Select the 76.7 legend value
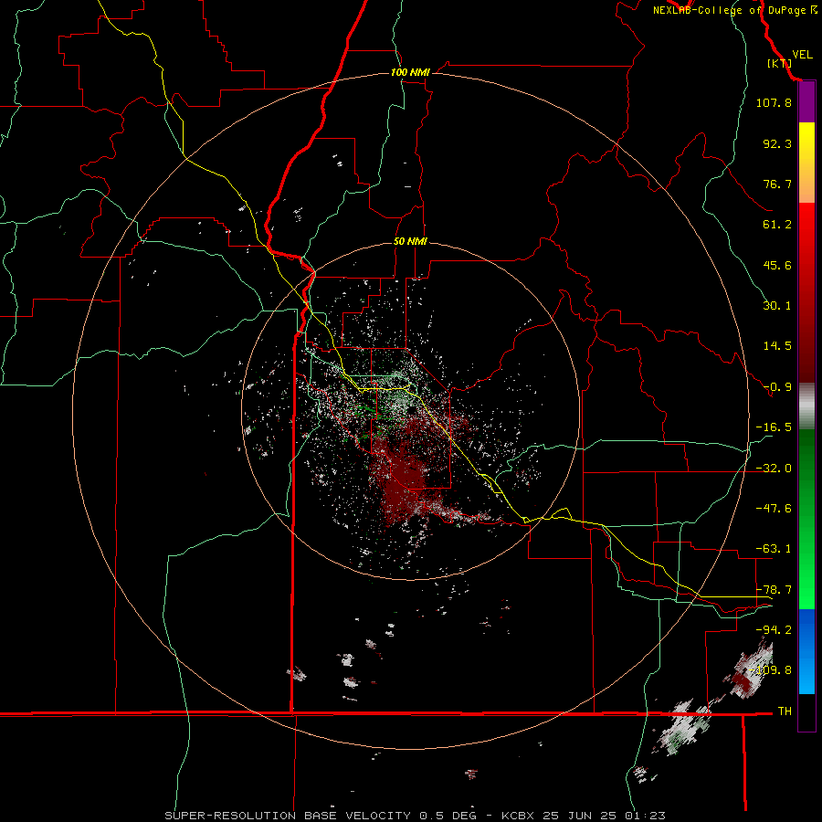This screenshot has height=822, width=822. click(x=777, y=184)
